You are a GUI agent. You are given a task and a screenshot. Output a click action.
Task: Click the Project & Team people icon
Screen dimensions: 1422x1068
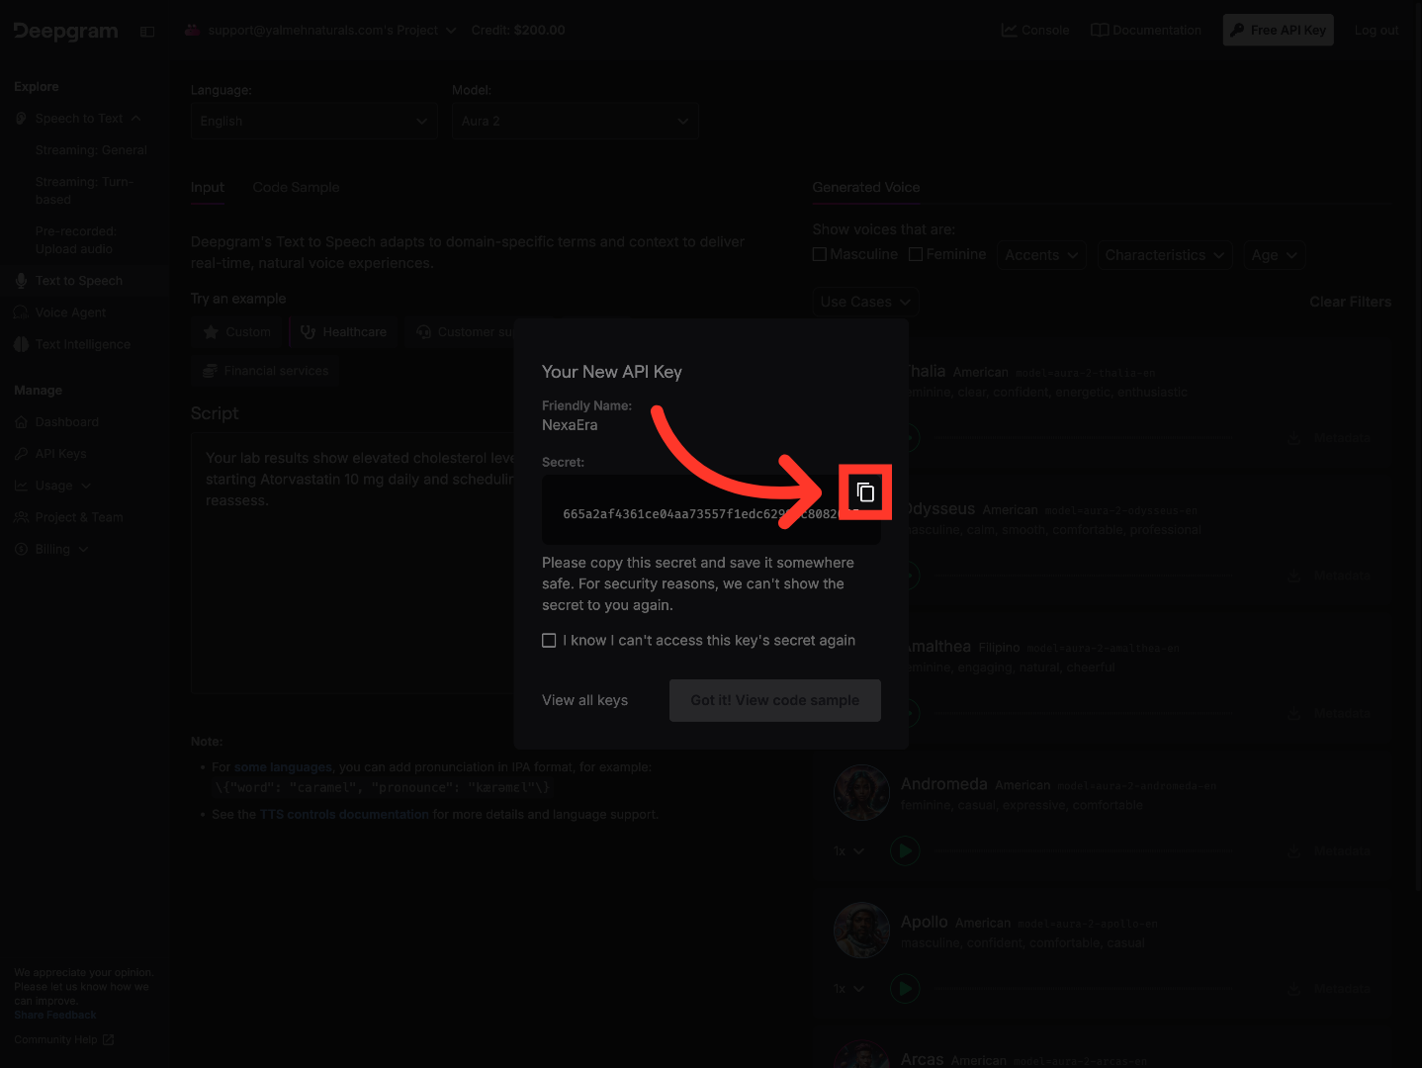coord(21,517)
